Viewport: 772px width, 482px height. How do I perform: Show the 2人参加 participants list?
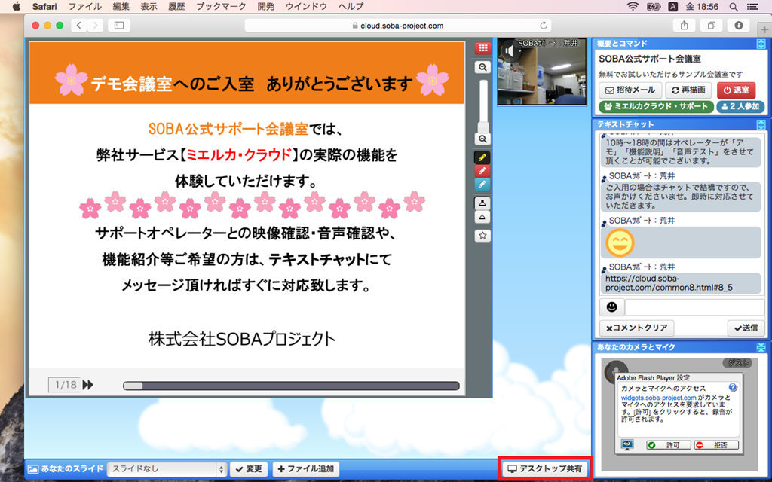pyautogui.click(x=740, y=107)
